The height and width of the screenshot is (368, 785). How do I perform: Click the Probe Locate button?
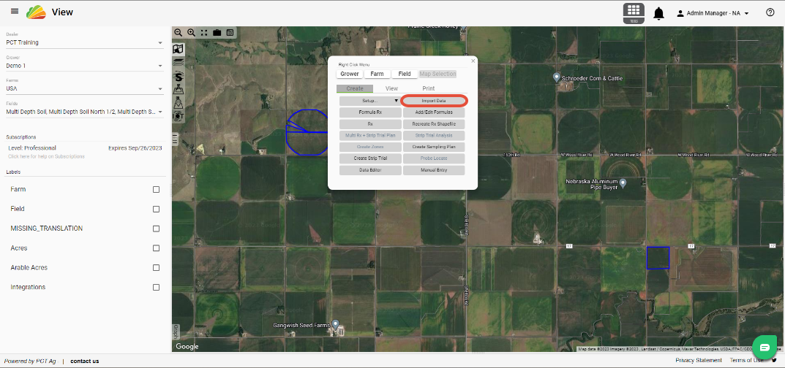[x=434, y=158]
